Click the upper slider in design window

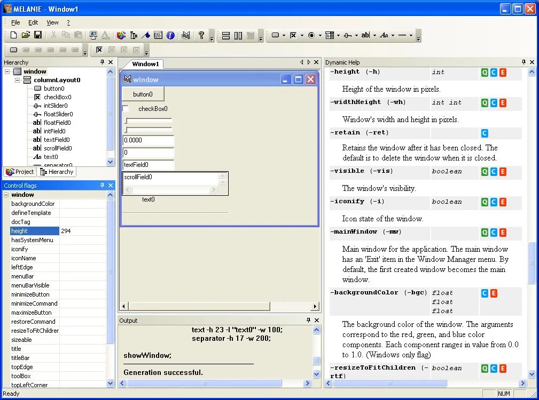148,121
